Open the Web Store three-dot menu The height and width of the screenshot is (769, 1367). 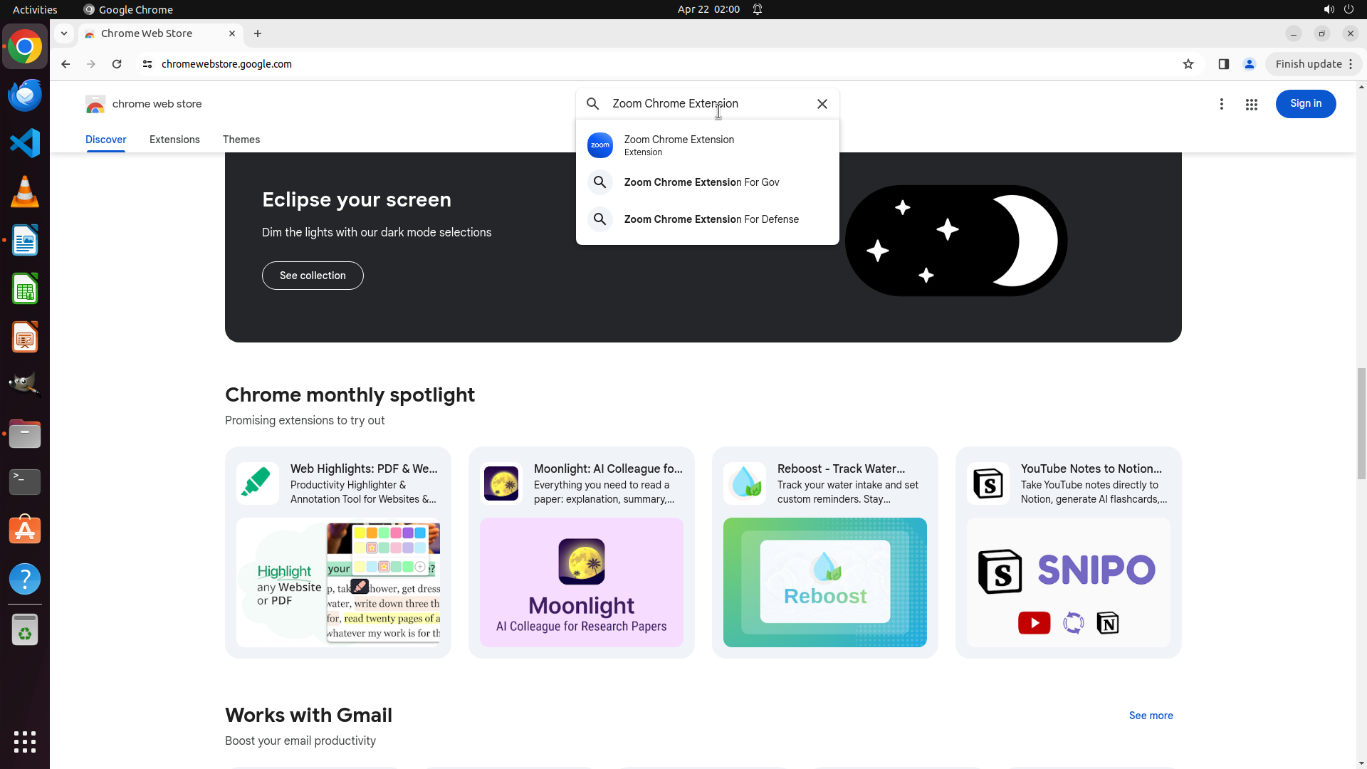pyautogui.click(x=1221, y=105)
